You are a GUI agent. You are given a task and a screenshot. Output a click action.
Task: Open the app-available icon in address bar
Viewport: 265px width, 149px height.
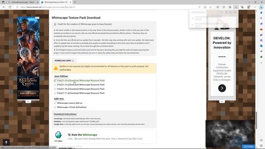click(205, 7)
